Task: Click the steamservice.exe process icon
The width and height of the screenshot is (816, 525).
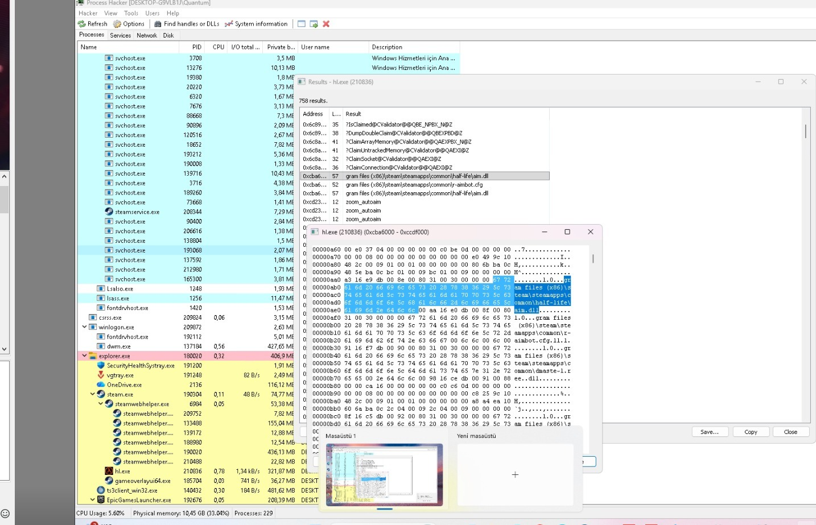Action: [109, 212]
